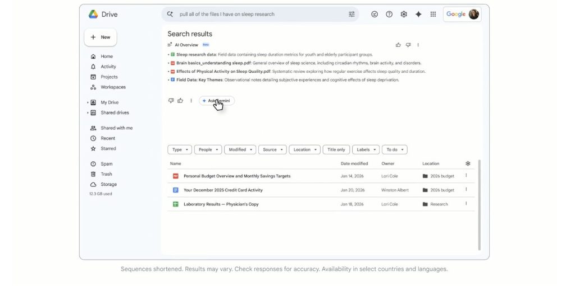Open the Type filter dropdown
Image resolution: width=575 pixels, height=286 pixels.
pos(179,149)
